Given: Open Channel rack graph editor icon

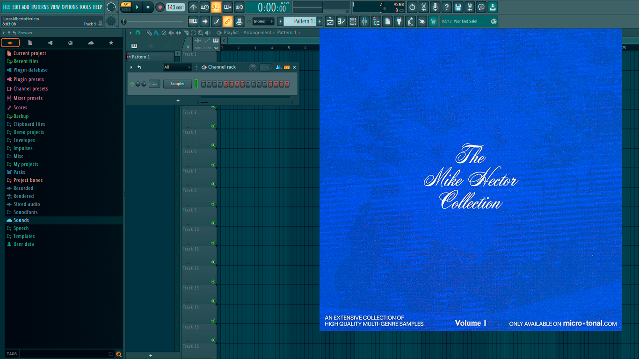Looking at the screenshot, I should click(279, 67).
